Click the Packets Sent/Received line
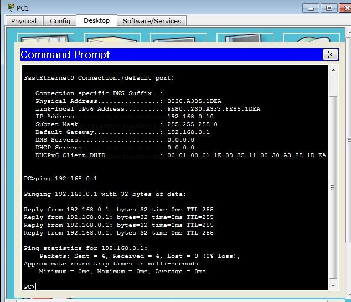 [140, 256]
